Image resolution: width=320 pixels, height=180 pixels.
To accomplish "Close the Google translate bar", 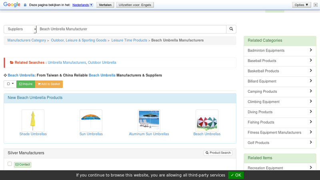I will [316, 5].
